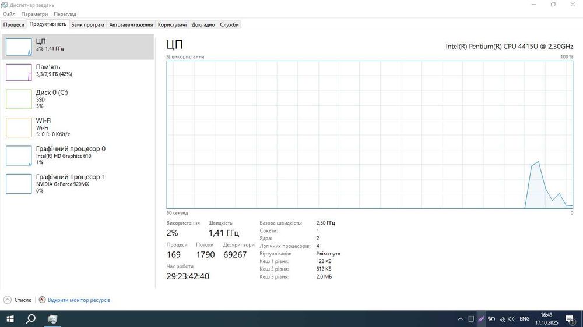The image size is (583, 327).
Task: Select the Продуктивність tab
Action: coord(48,24)
